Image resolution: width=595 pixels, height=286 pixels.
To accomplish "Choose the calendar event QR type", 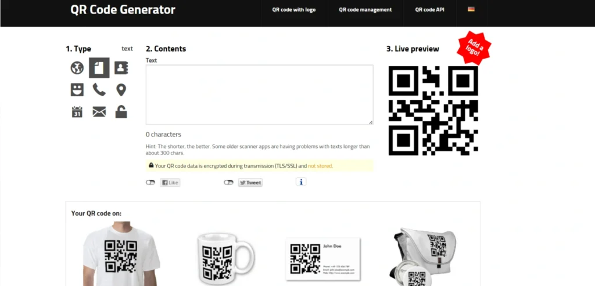I will point(77,112).
